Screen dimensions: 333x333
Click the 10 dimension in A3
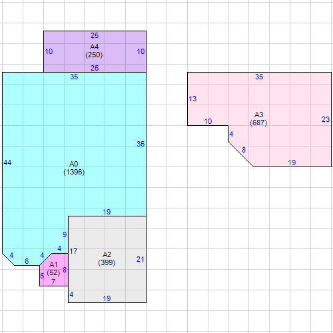208,121
